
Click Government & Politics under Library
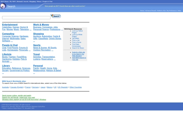(x=20, y=70)
